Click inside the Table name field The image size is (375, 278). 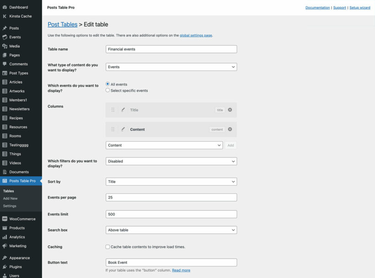pos(171,49)
